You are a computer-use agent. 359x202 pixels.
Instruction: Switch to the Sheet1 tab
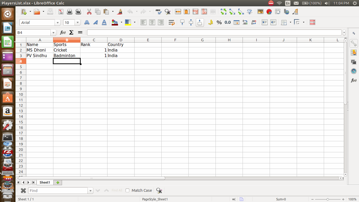pos(45,183)
